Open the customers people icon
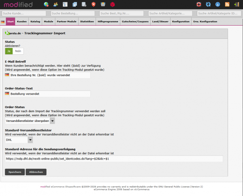 point(55,4)
